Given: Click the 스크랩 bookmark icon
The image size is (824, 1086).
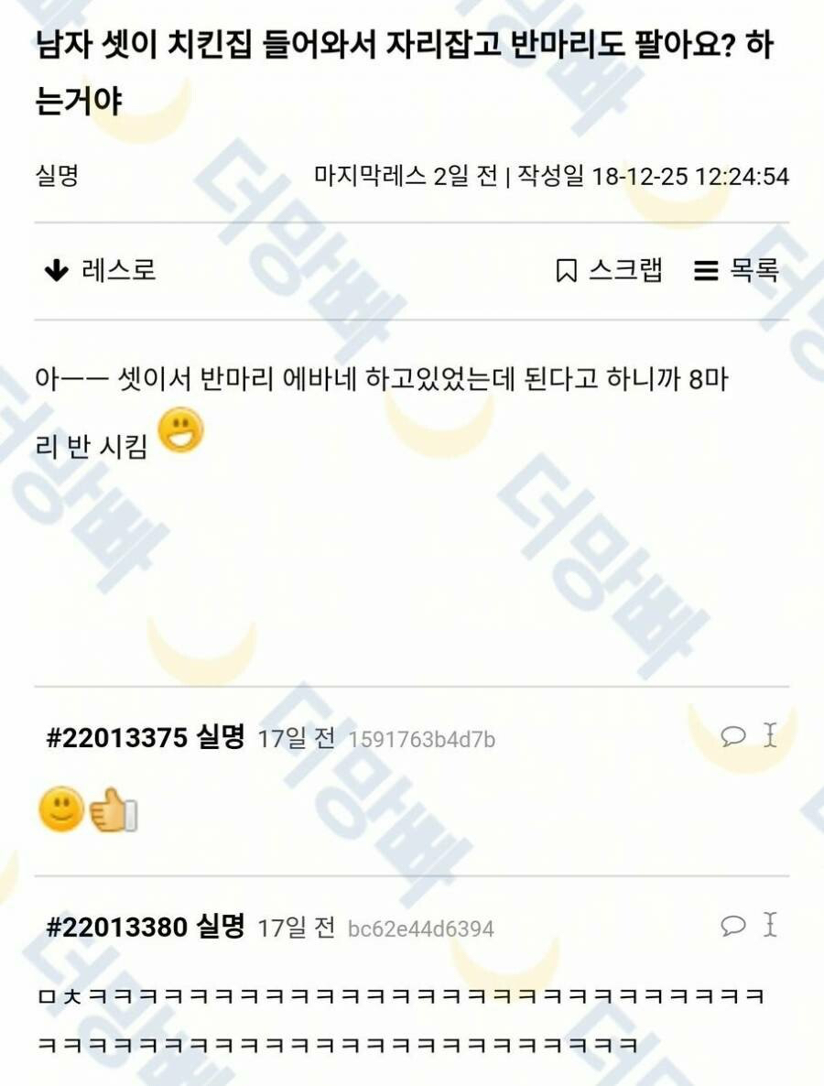Looking at the screenshot, I should (566, 271).
